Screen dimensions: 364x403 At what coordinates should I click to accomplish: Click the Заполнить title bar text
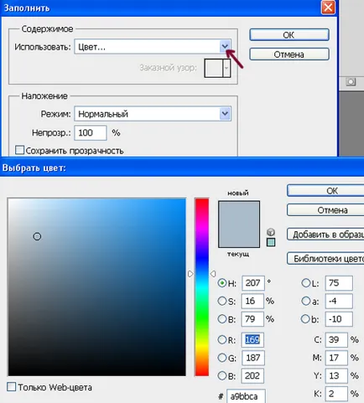[x=27, y=8]
